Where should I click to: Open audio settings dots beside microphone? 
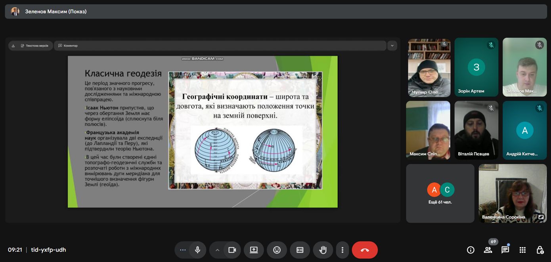[x=183, y=250]
